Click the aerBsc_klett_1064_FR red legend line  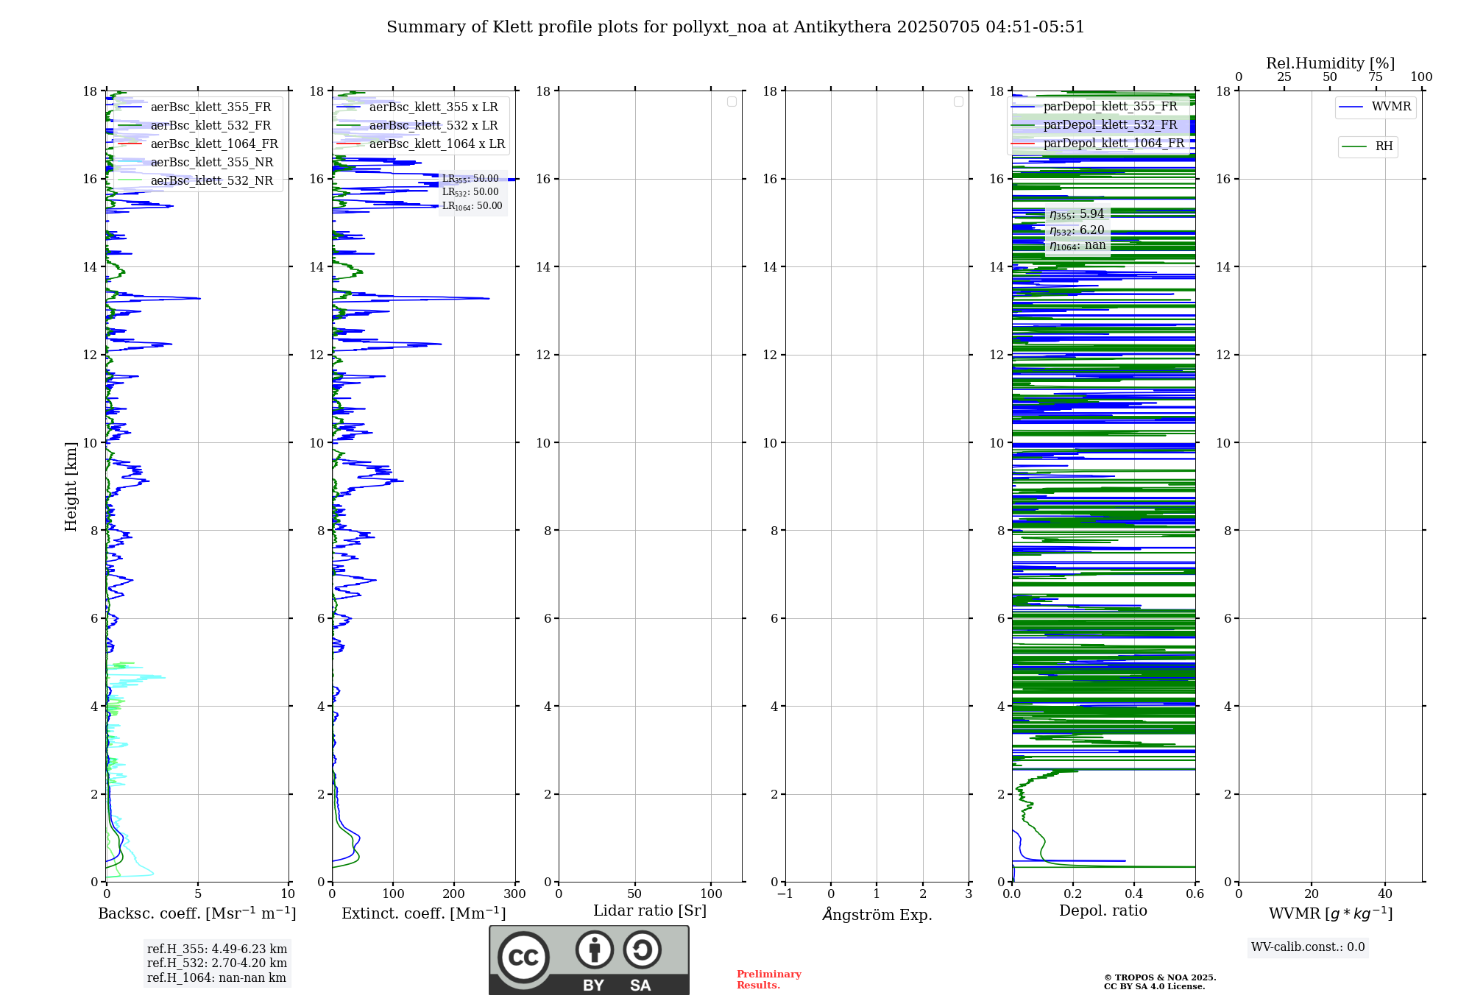point(130,144)
